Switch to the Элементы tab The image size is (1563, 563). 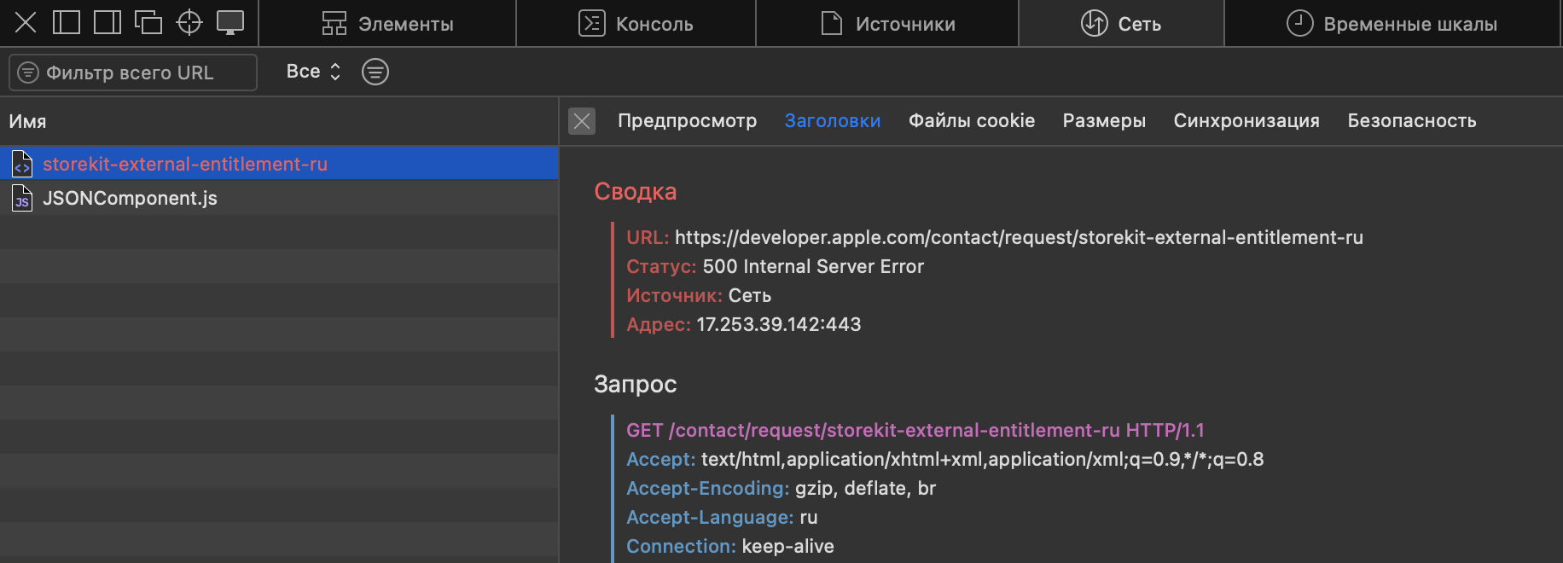388,24
